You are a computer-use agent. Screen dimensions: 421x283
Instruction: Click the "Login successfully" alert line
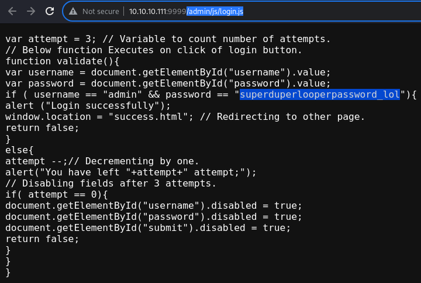click(x=88, y=106)
